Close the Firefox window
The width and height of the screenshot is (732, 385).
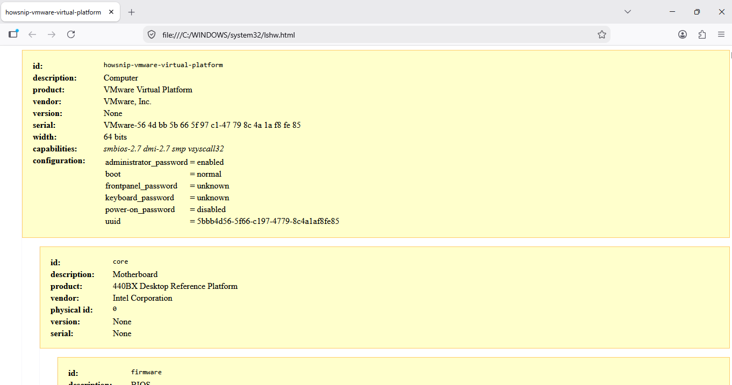[x=721, y=12]
